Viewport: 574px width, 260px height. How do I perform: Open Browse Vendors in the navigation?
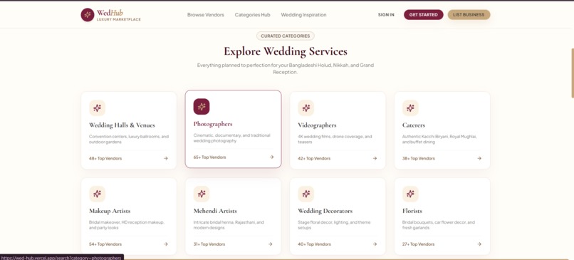(x=206, y=15)
